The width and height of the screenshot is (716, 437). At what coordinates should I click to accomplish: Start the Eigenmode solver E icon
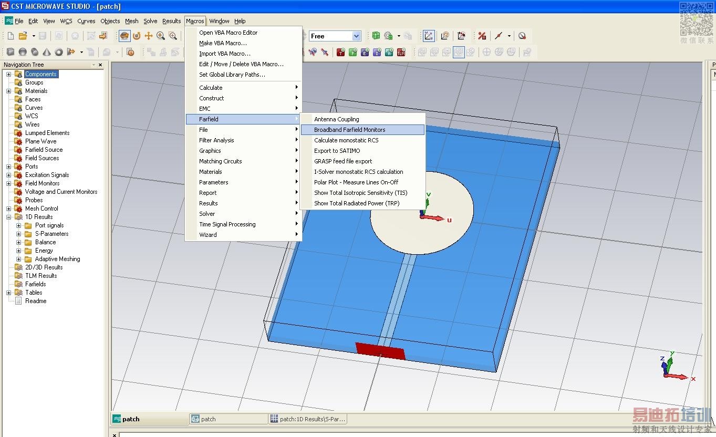[365, 52]
